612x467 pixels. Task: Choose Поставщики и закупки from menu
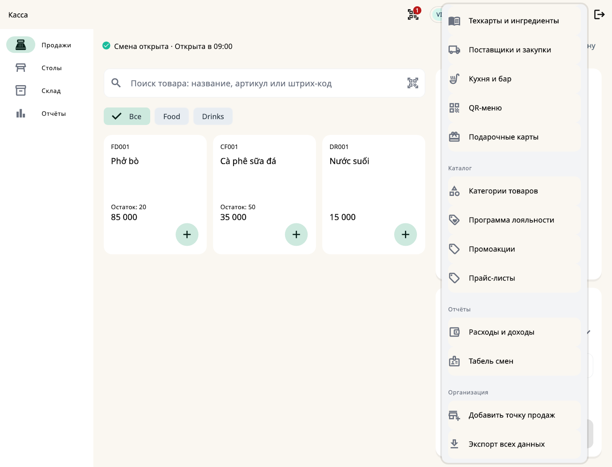[x=514, y=50]
